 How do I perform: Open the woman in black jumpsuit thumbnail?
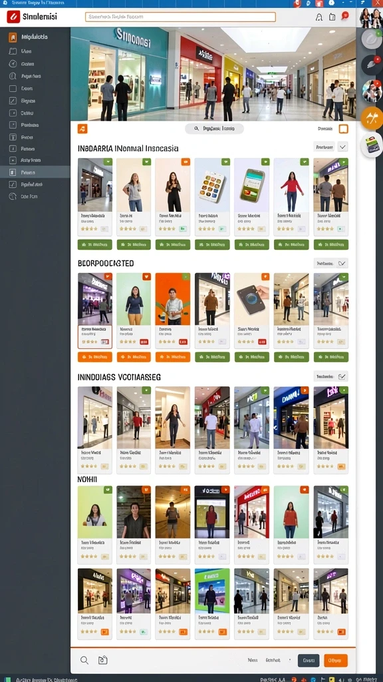[x=173, y=185]
